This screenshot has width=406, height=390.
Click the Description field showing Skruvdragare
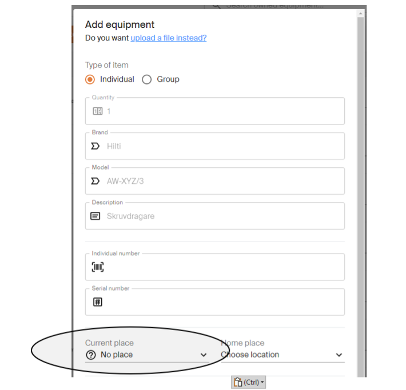pos(215,216)
